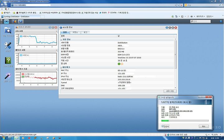Click the IE feeds toolbar icon
This screenshot has height=140, width=224.
(x=182, y=16)
